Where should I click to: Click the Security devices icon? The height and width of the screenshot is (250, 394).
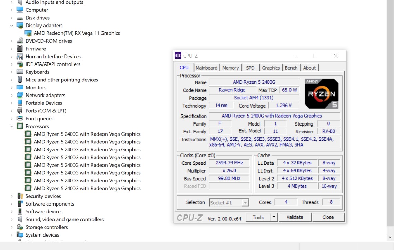(x=20, y=196)
